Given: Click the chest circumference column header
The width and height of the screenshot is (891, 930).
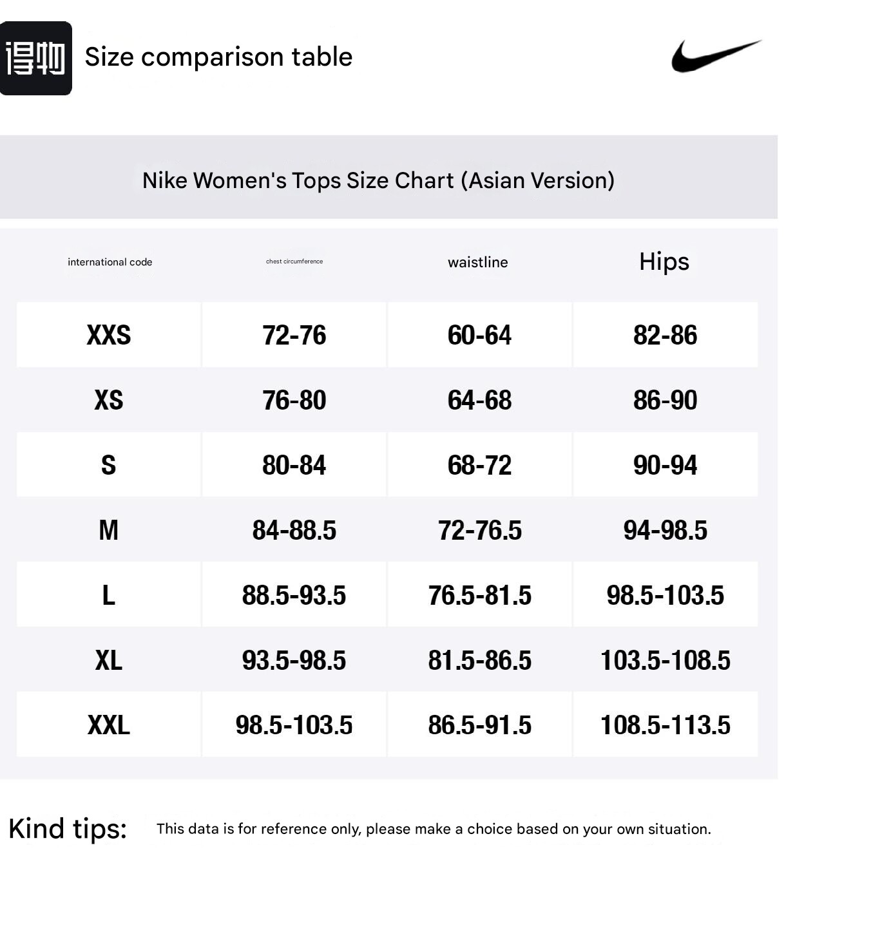Looking at the screenshot, I should 294,261.
